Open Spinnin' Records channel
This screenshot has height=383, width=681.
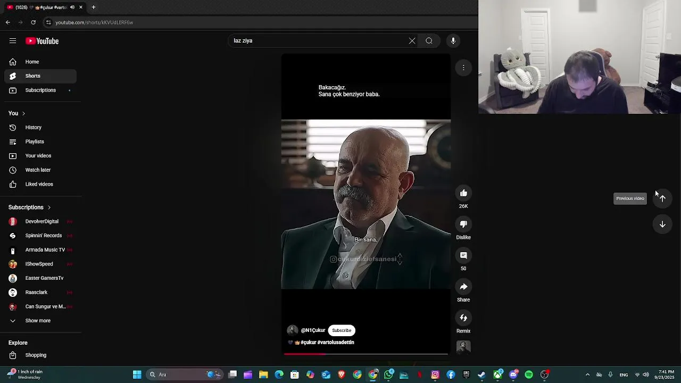click(x=40, y=236)
